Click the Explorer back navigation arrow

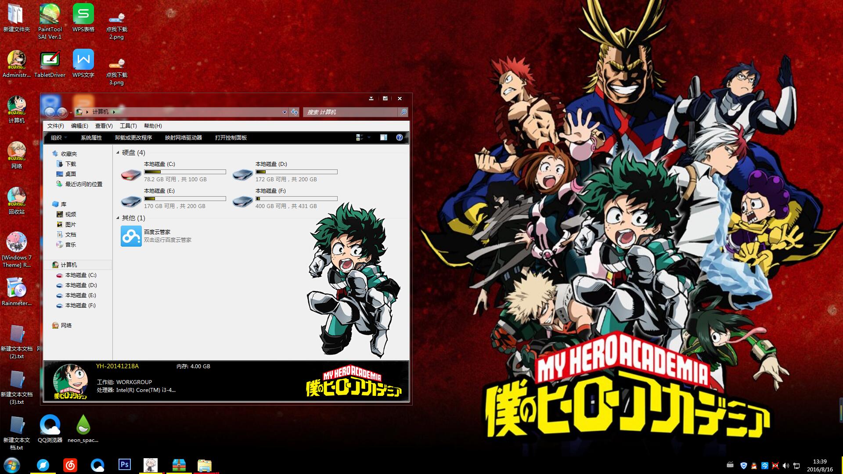tap(50, 112)
